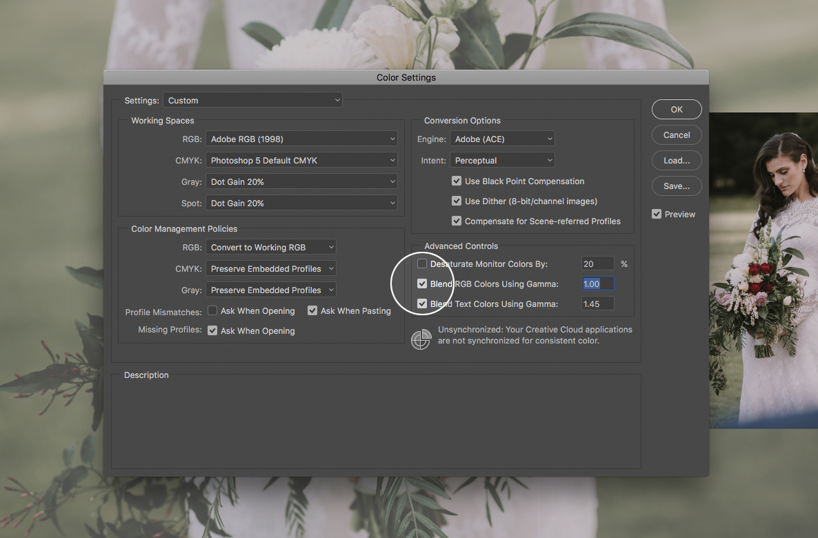The image size is (818, 538).
Task: Click the Load... button
Action: 677,160
